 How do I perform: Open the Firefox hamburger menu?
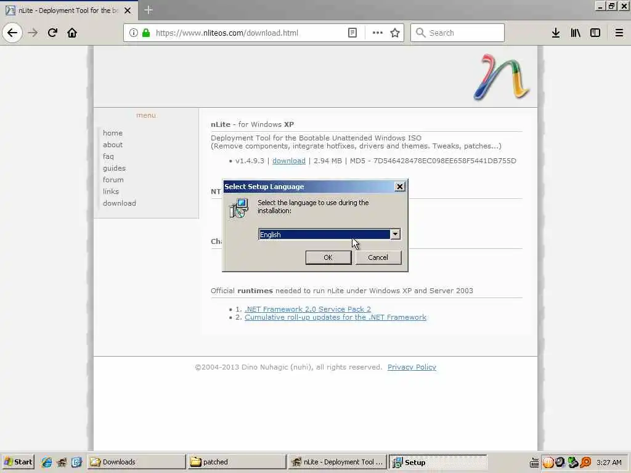[619, 33]
